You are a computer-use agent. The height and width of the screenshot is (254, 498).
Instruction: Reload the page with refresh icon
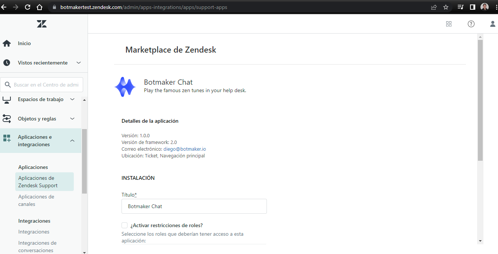pos(28,7)
